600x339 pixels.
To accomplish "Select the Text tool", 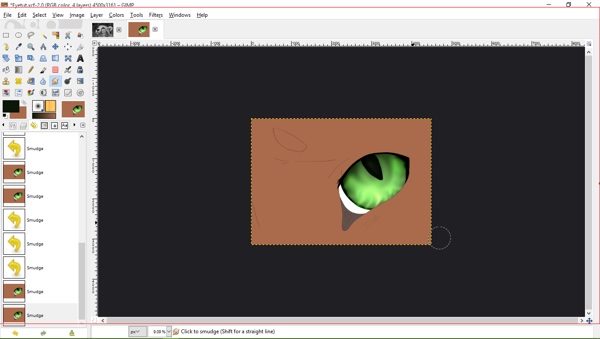I will (80, 58).
